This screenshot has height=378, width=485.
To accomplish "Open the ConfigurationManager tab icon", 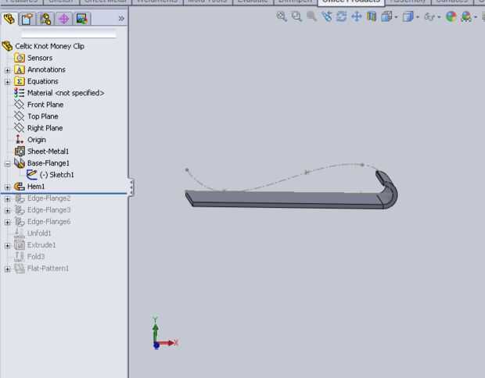I will pos(45,20).
